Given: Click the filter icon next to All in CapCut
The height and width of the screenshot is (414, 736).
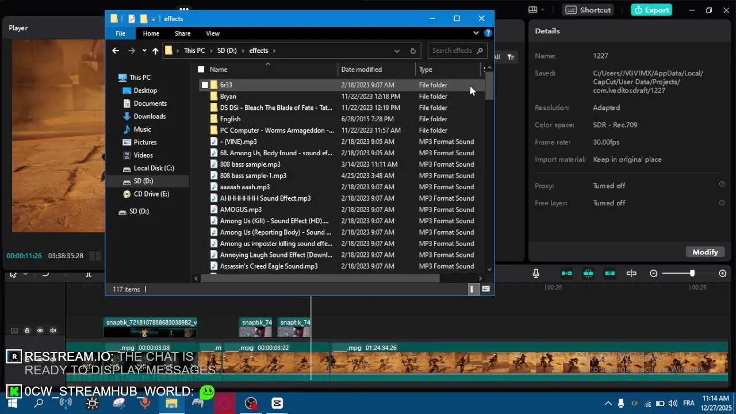Looking at the screenshot, I should pos(510,57).
